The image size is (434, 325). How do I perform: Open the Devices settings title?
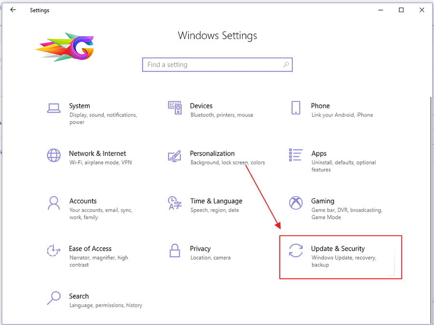point(201,106)
